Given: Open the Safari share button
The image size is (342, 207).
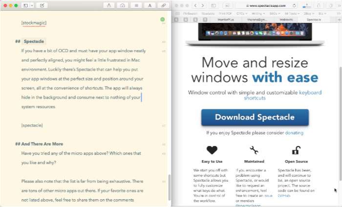Looking at the screenshot, I should tap(319, 5).
